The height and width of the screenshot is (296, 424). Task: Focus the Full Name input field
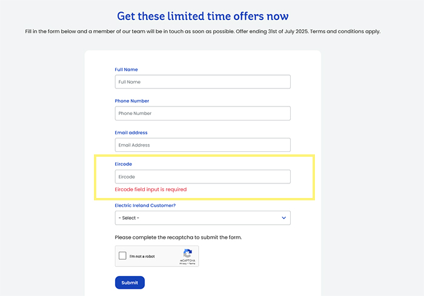click(202, 82)
